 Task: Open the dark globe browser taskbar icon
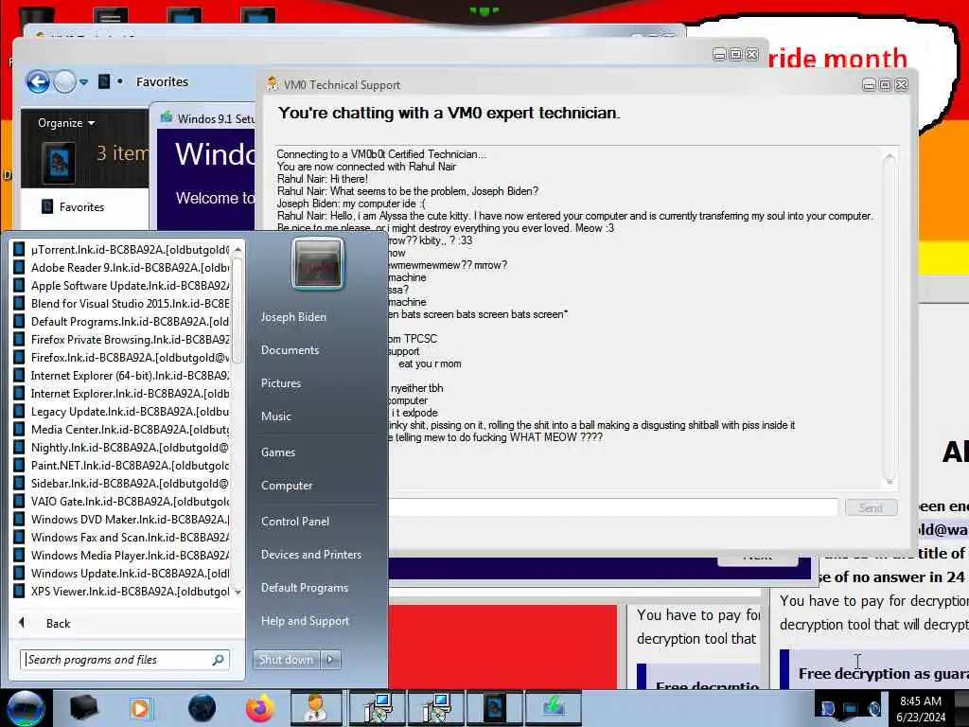[x=203, y=708]
